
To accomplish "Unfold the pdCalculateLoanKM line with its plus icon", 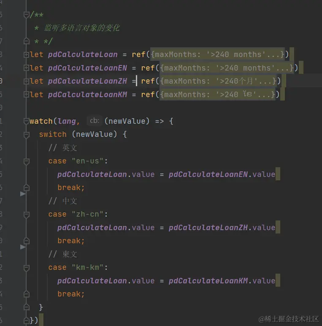I will pos(27,95).
